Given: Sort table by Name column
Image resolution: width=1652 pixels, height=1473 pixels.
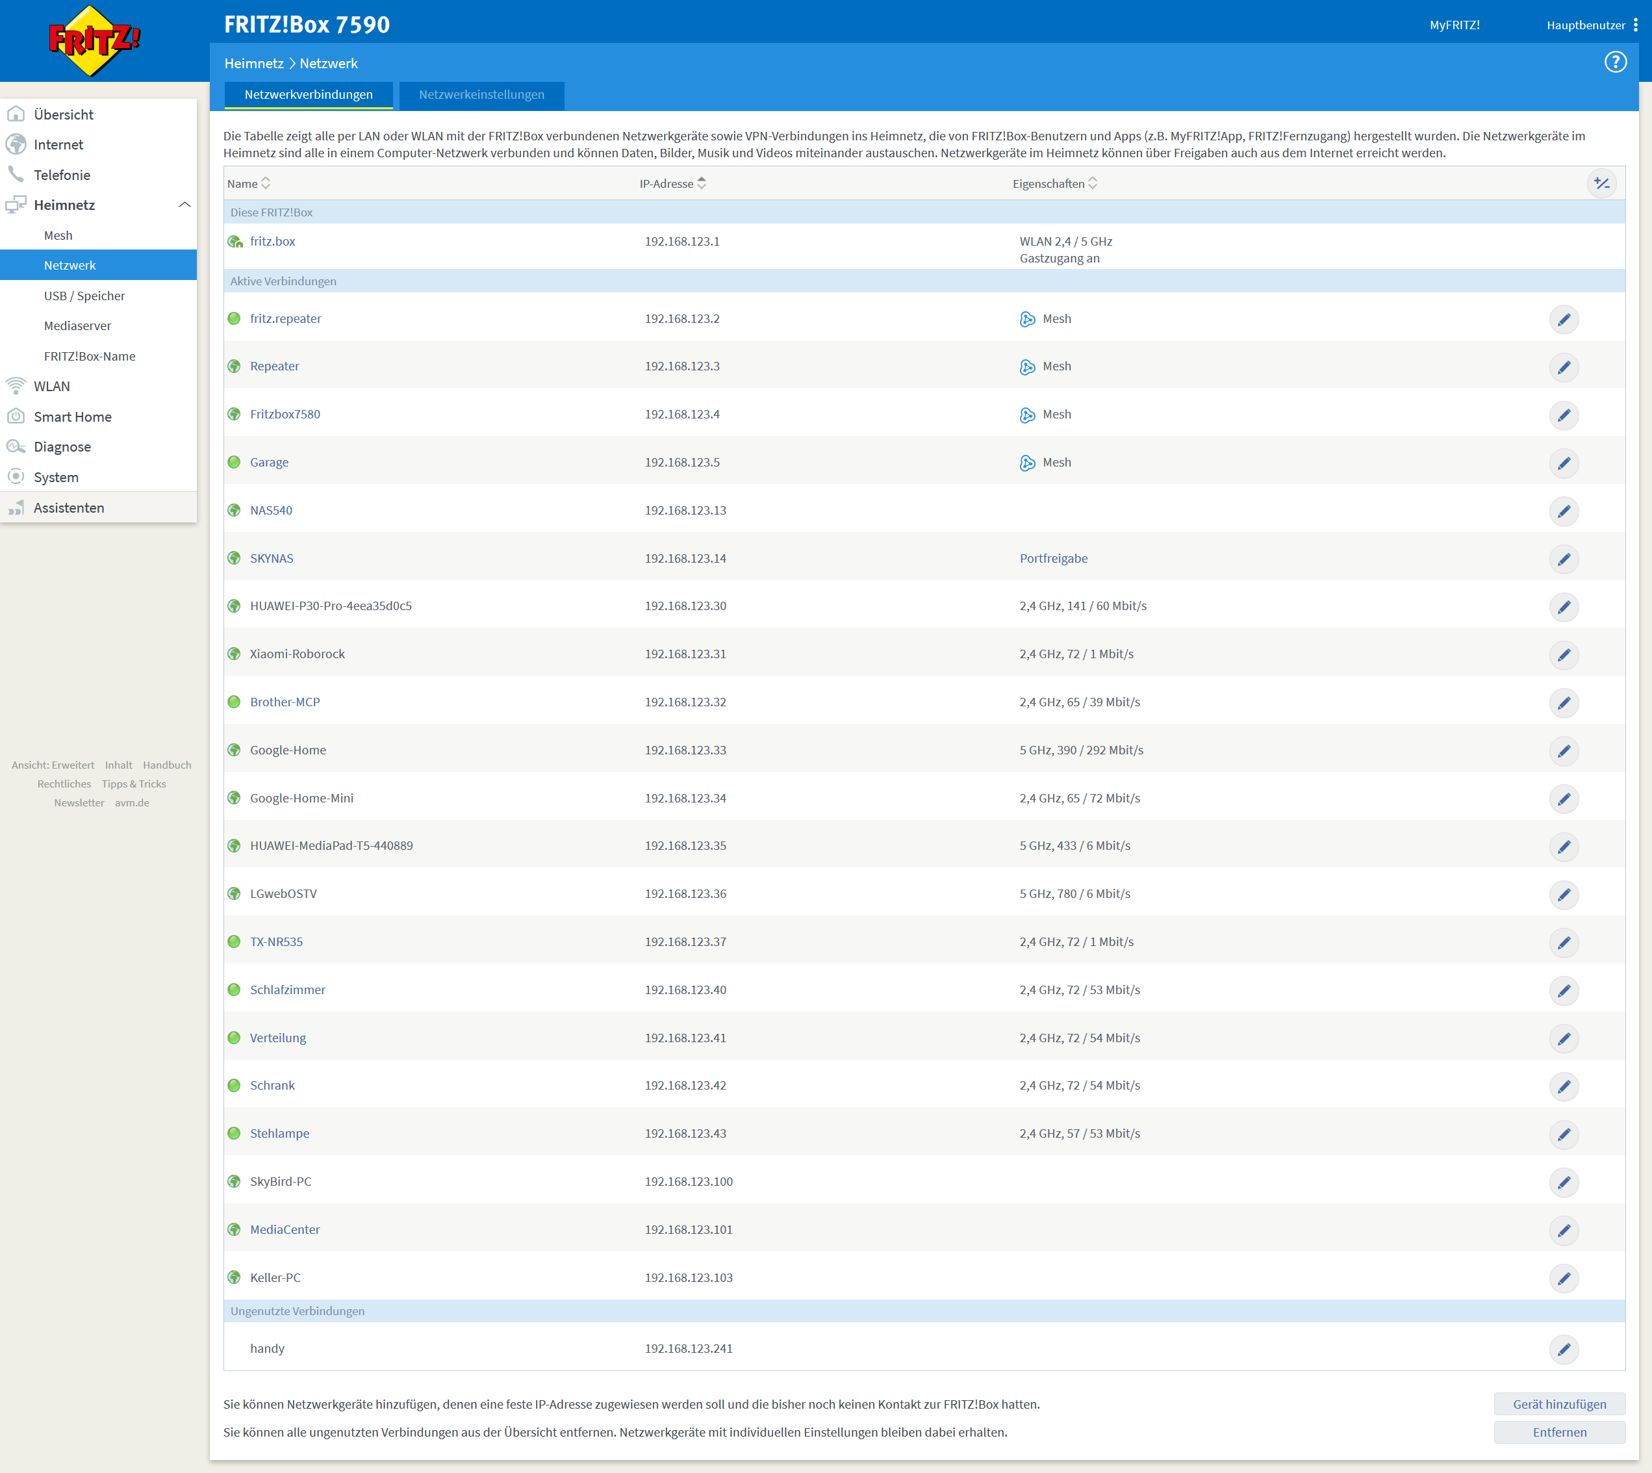Looking at the screenshot, I should tap(248, 184).
